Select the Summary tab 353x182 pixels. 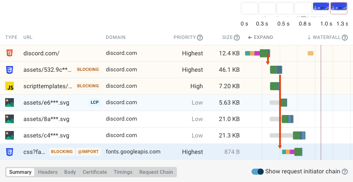tap(20, 172)
